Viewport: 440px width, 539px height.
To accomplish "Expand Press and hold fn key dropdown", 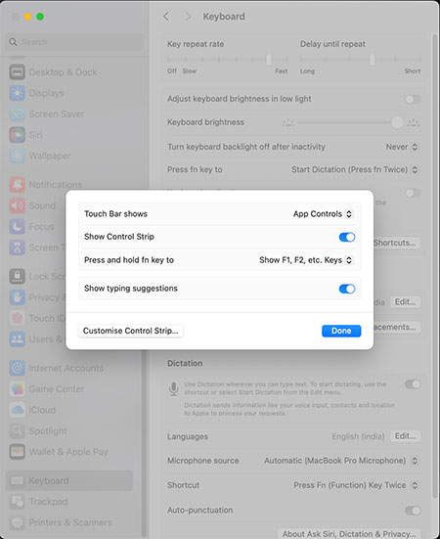I will [306, 260].
